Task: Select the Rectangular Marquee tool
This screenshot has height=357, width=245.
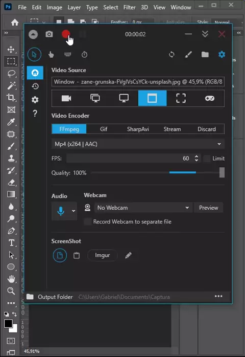Action: click(11, 61)
